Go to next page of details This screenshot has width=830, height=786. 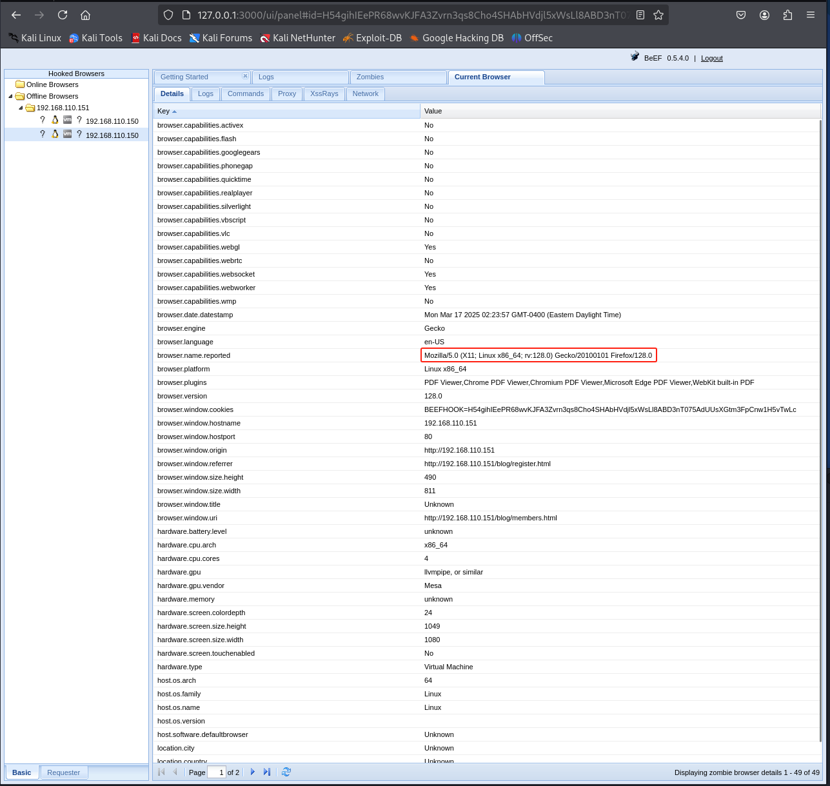[252, 772]
